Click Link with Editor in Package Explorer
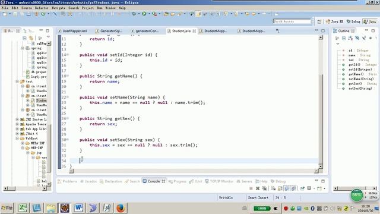 (x=31, y=38)
